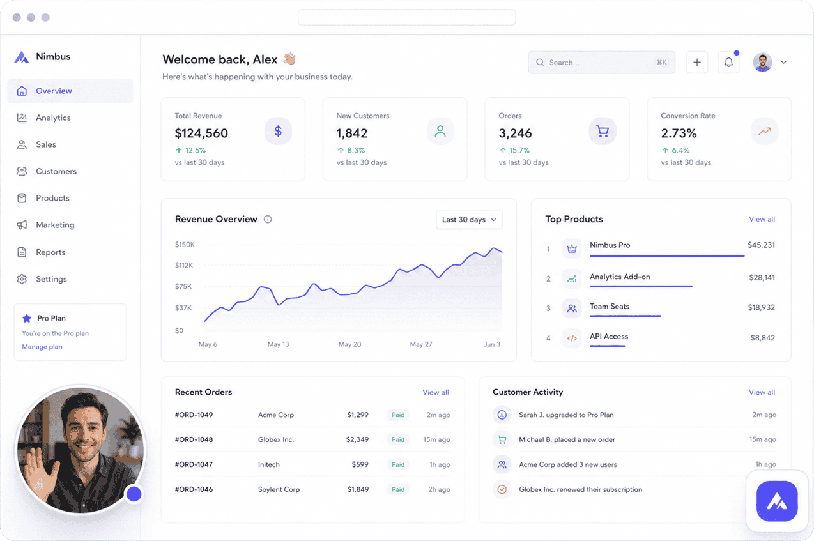
Task: Click the plus add button in header
Action: click(697, 62)
